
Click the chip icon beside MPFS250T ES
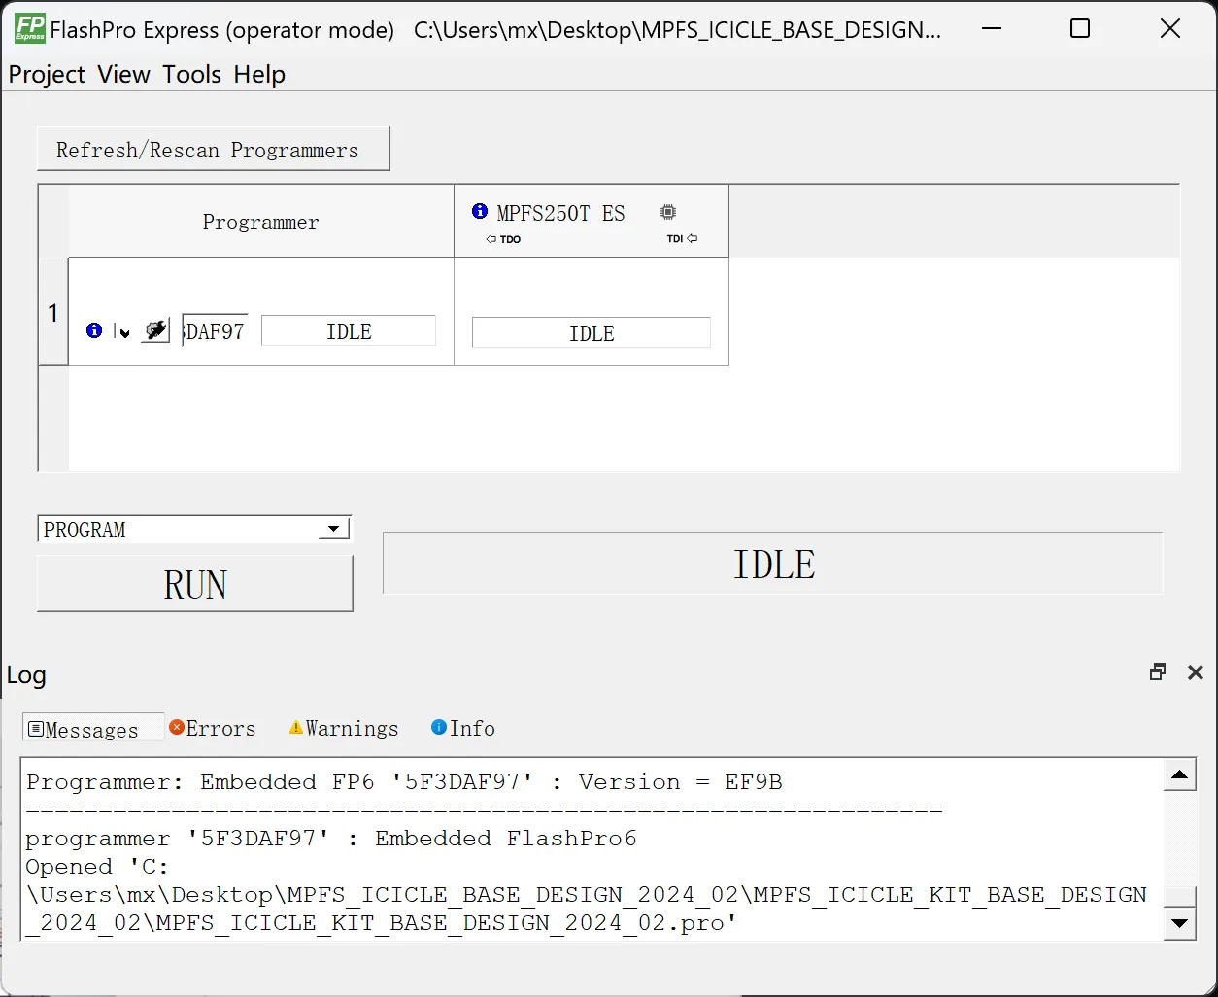click(x=668, y=212)
